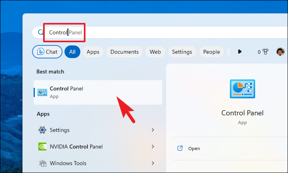288x173 pixels.
Task: Switch to the Apps filter tab
Action: coord(93,52)
